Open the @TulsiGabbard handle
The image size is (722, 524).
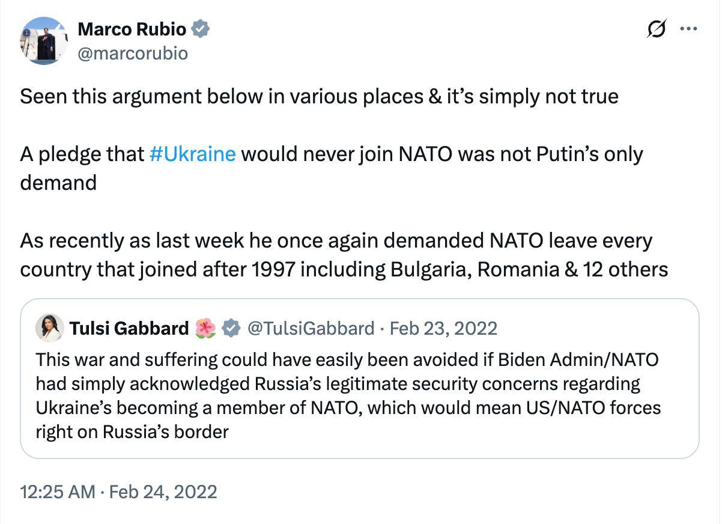[311, 328]
